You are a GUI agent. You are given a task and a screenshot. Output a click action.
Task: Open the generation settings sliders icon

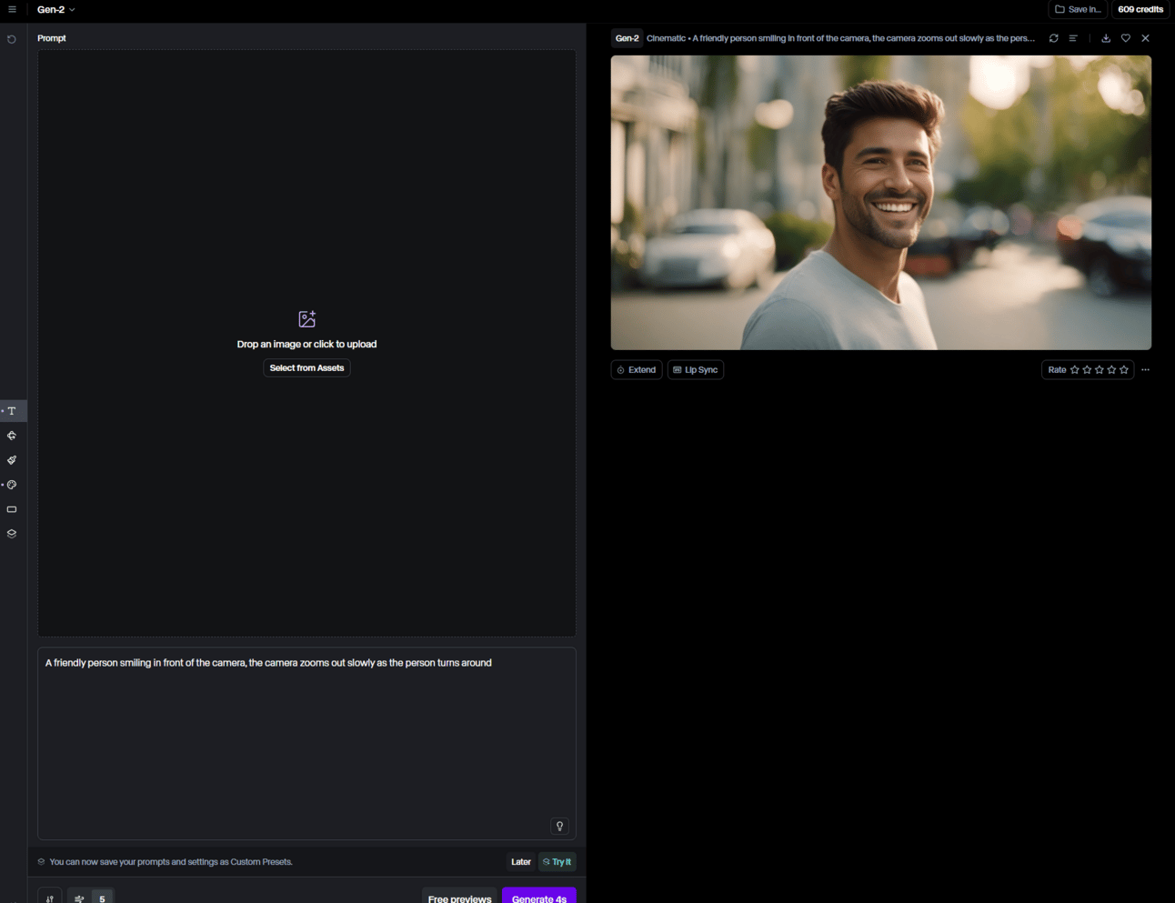point(50,898)
